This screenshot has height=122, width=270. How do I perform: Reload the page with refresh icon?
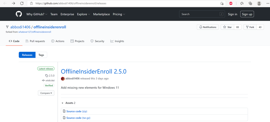pos(22,3)
